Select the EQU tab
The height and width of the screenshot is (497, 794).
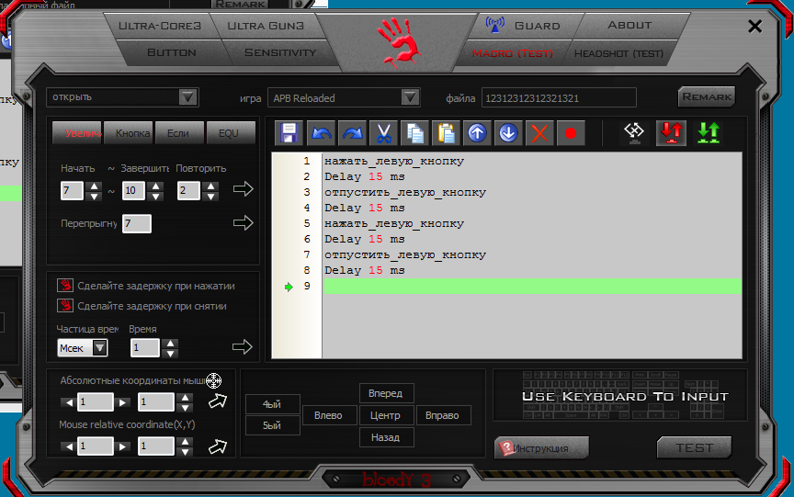click(x=231, y=133)
